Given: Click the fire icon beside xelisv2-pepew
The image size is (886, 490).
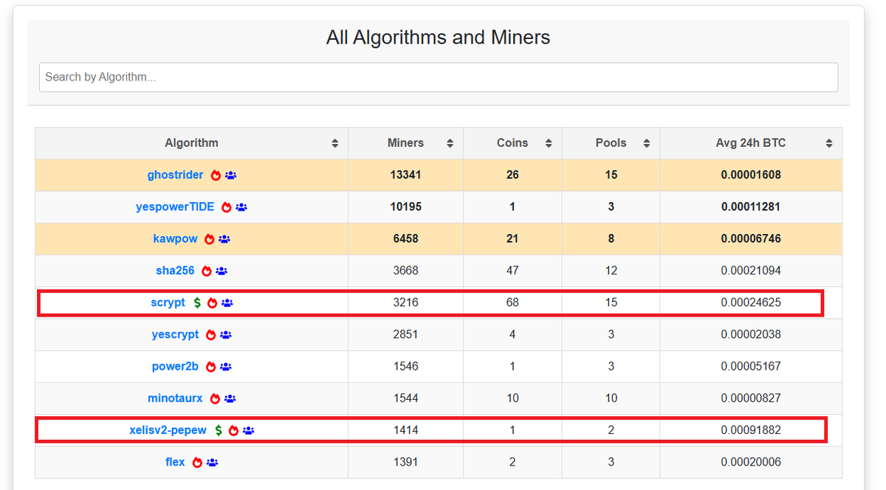Looking at the screenshot, I should pos(233,430).
